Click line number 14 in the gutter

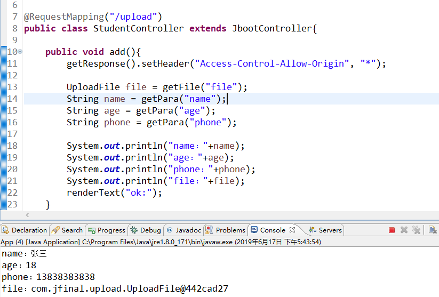(x=12, y=99)
